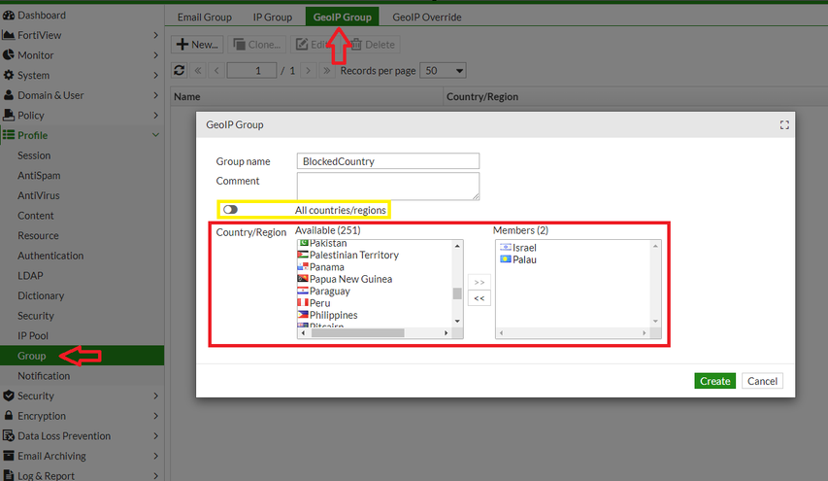Select Israel in the Members list
828x481 pixels.
(x=524, y=248)
